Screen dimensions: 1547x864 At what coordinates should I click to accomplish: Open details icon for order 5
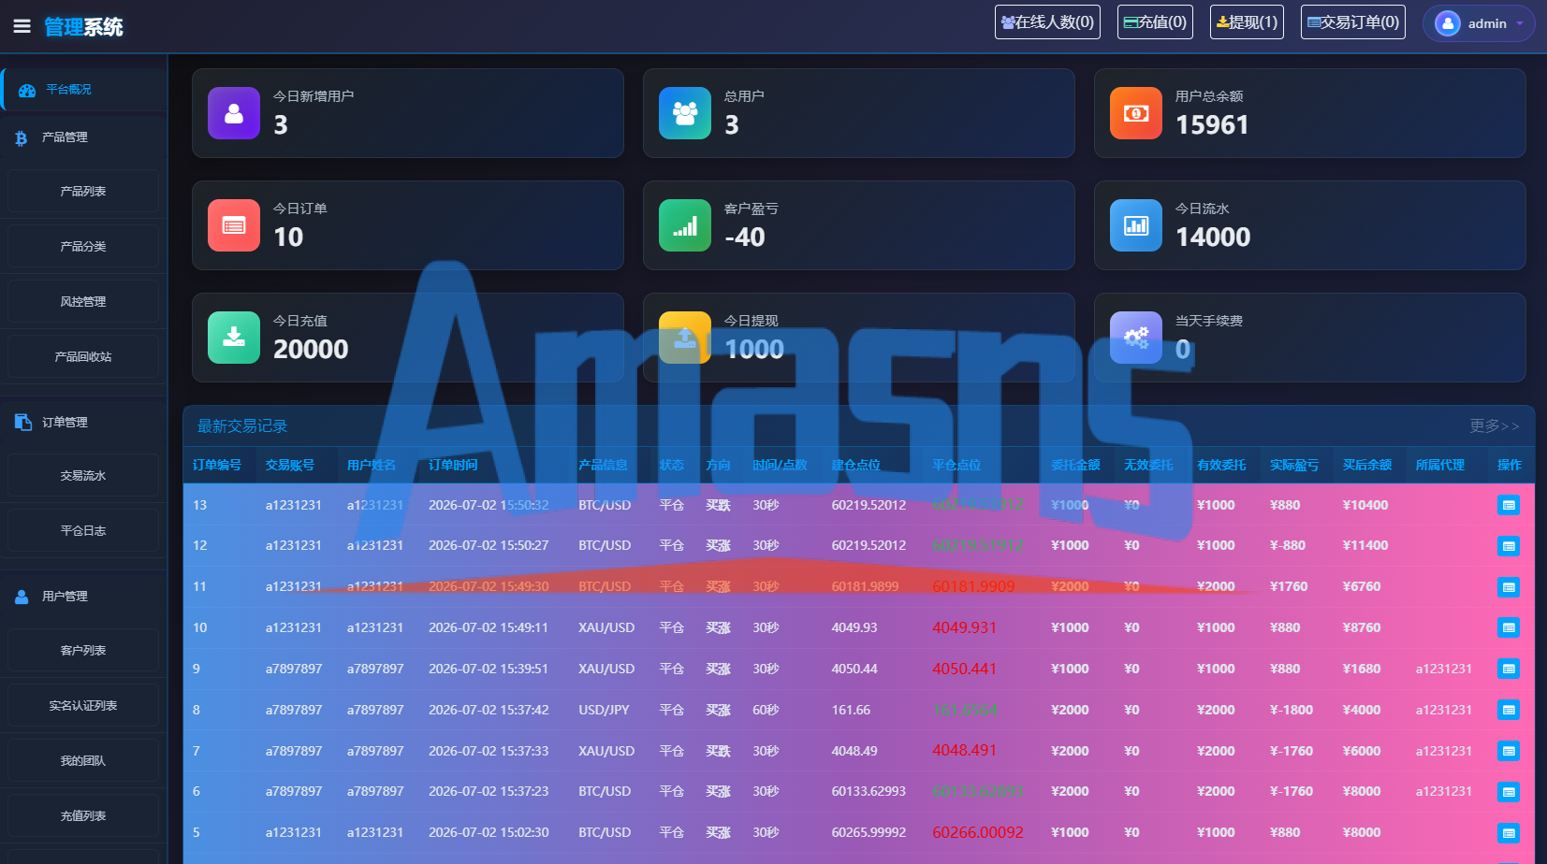pyautogui.click(x=1509, y=833)
